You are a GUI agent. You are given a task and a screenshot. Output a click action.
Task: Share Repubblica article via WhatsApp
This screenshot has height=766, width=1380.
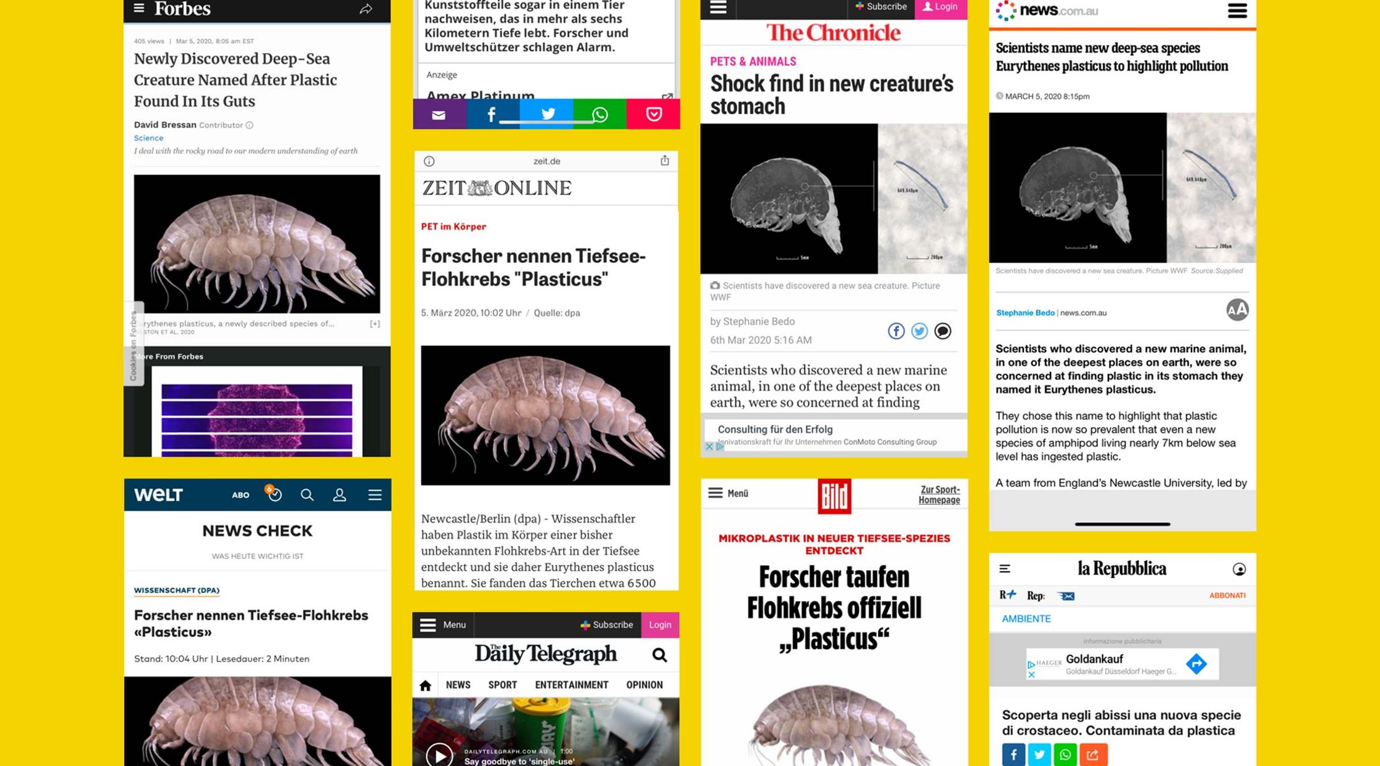coord(1066,754)
